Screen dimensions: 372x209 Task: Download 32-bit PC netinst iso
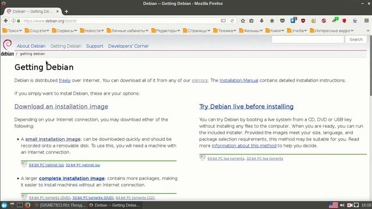83,165
